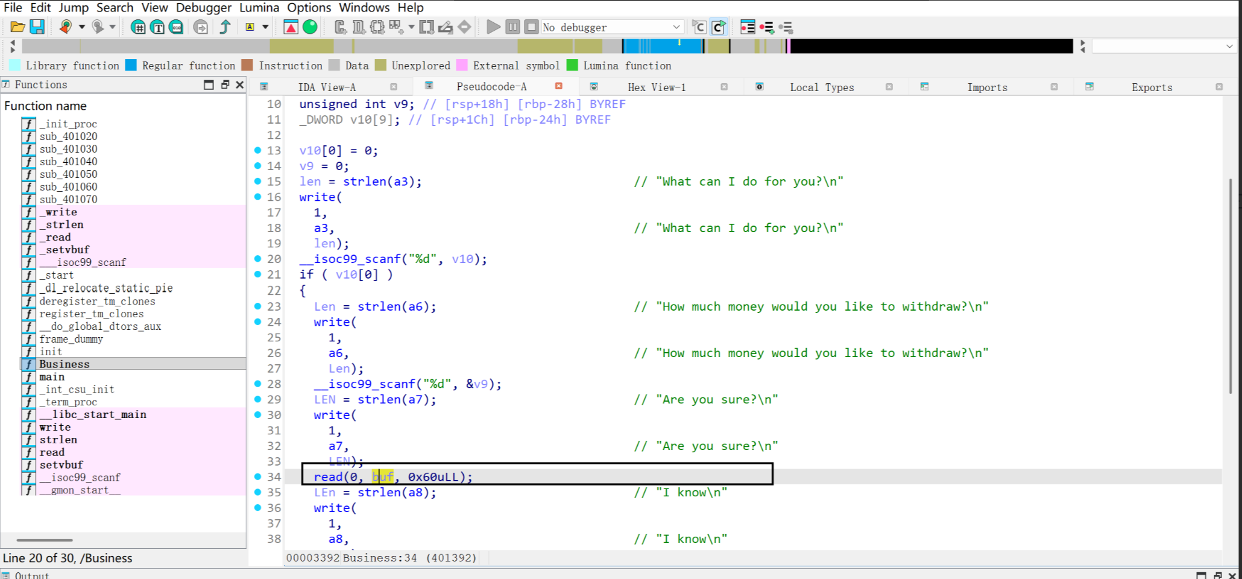This screenshot has height=579, width=1242.
Task: Click the teal text view T icon
Action: (157, 27)
